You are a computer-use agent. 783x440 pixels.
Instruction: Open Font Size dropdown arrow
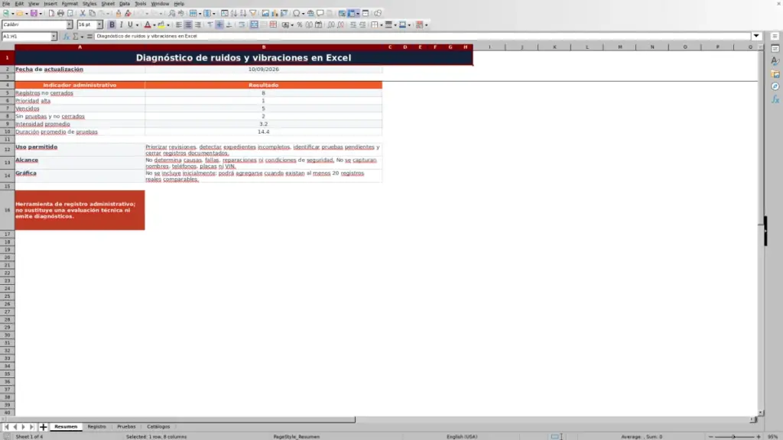point(99,25)
